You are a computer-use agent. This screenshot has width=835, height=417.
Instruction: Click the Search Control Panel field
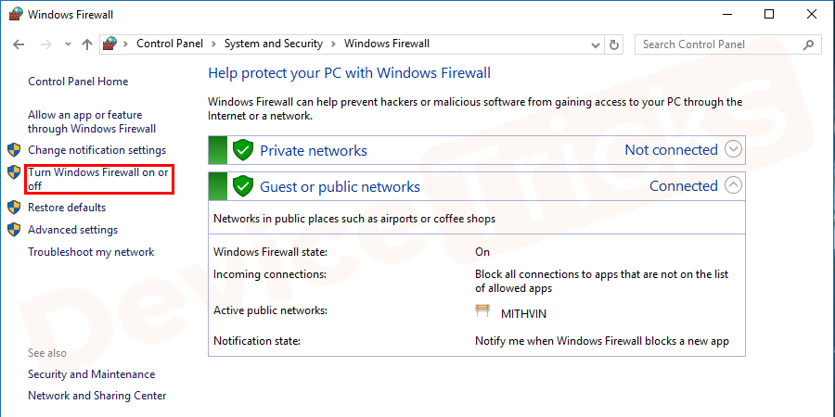726,44
